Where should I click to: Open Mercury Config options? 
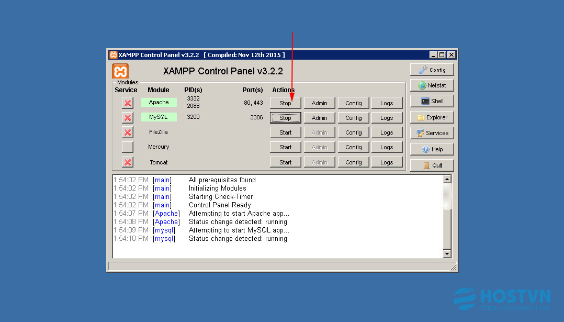(x=354, y=148)
